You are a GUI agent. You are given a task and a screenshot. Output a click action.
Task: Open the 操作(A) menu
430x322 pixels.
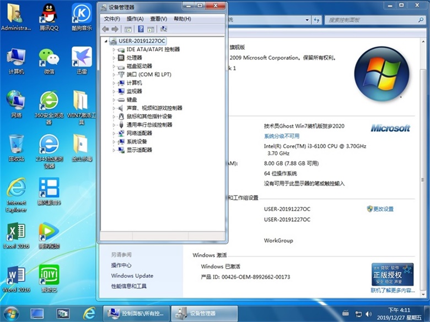click(135, 19)
